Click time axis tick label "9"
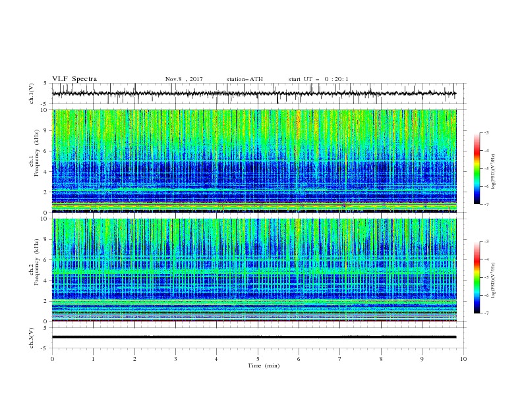 click(422, 359)
